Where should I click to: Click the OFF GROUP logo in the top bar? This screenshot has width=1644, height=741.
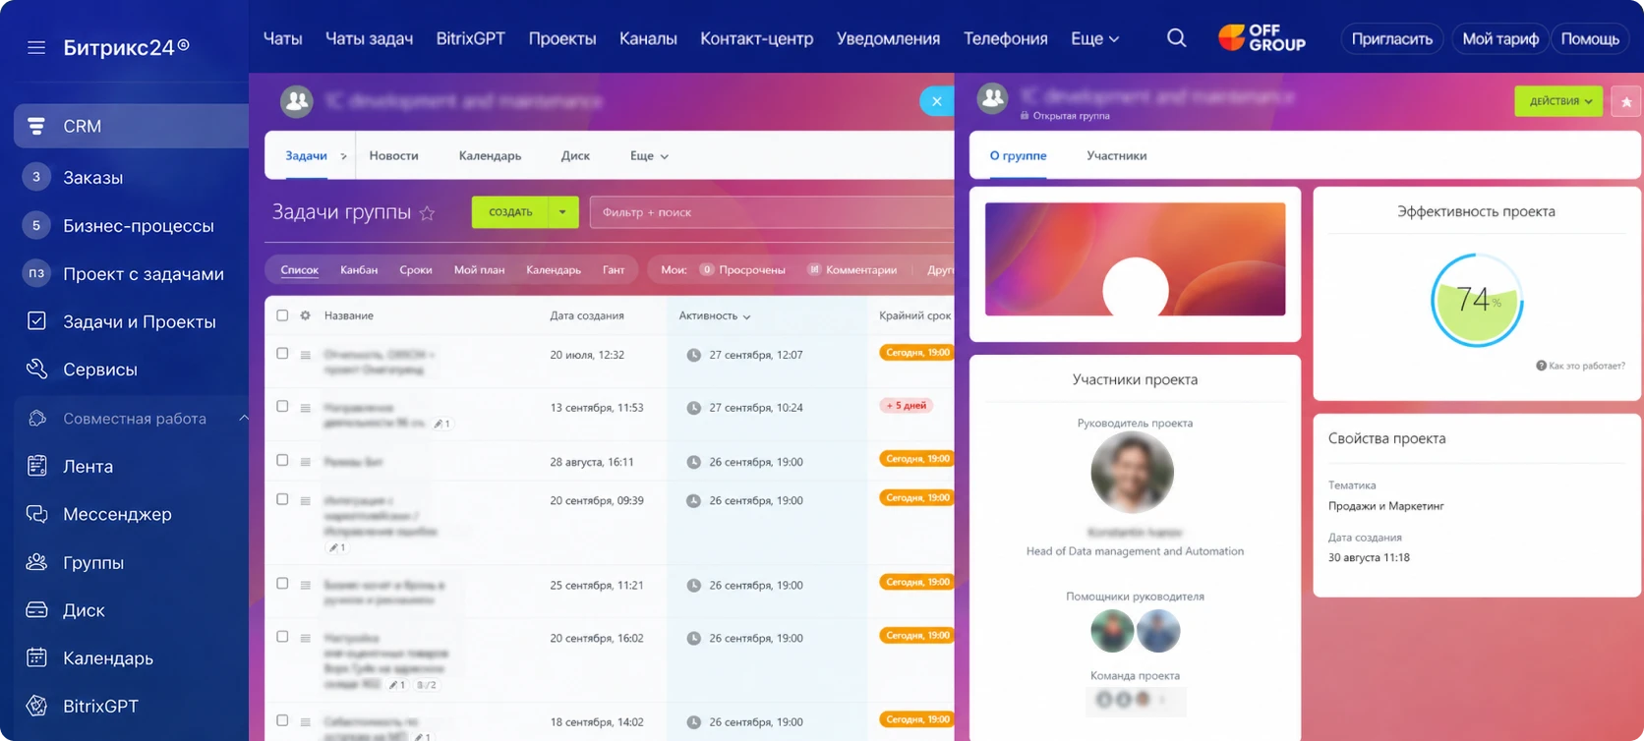point(1262,38)
